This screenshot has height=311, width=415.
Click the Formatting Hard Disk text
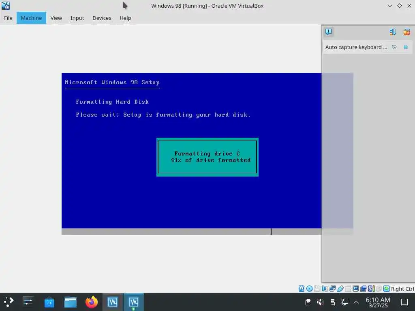click(x=112, y=102)
